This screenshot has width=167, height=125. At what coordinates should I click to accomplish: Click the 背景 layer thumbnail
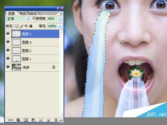(16, 67)
